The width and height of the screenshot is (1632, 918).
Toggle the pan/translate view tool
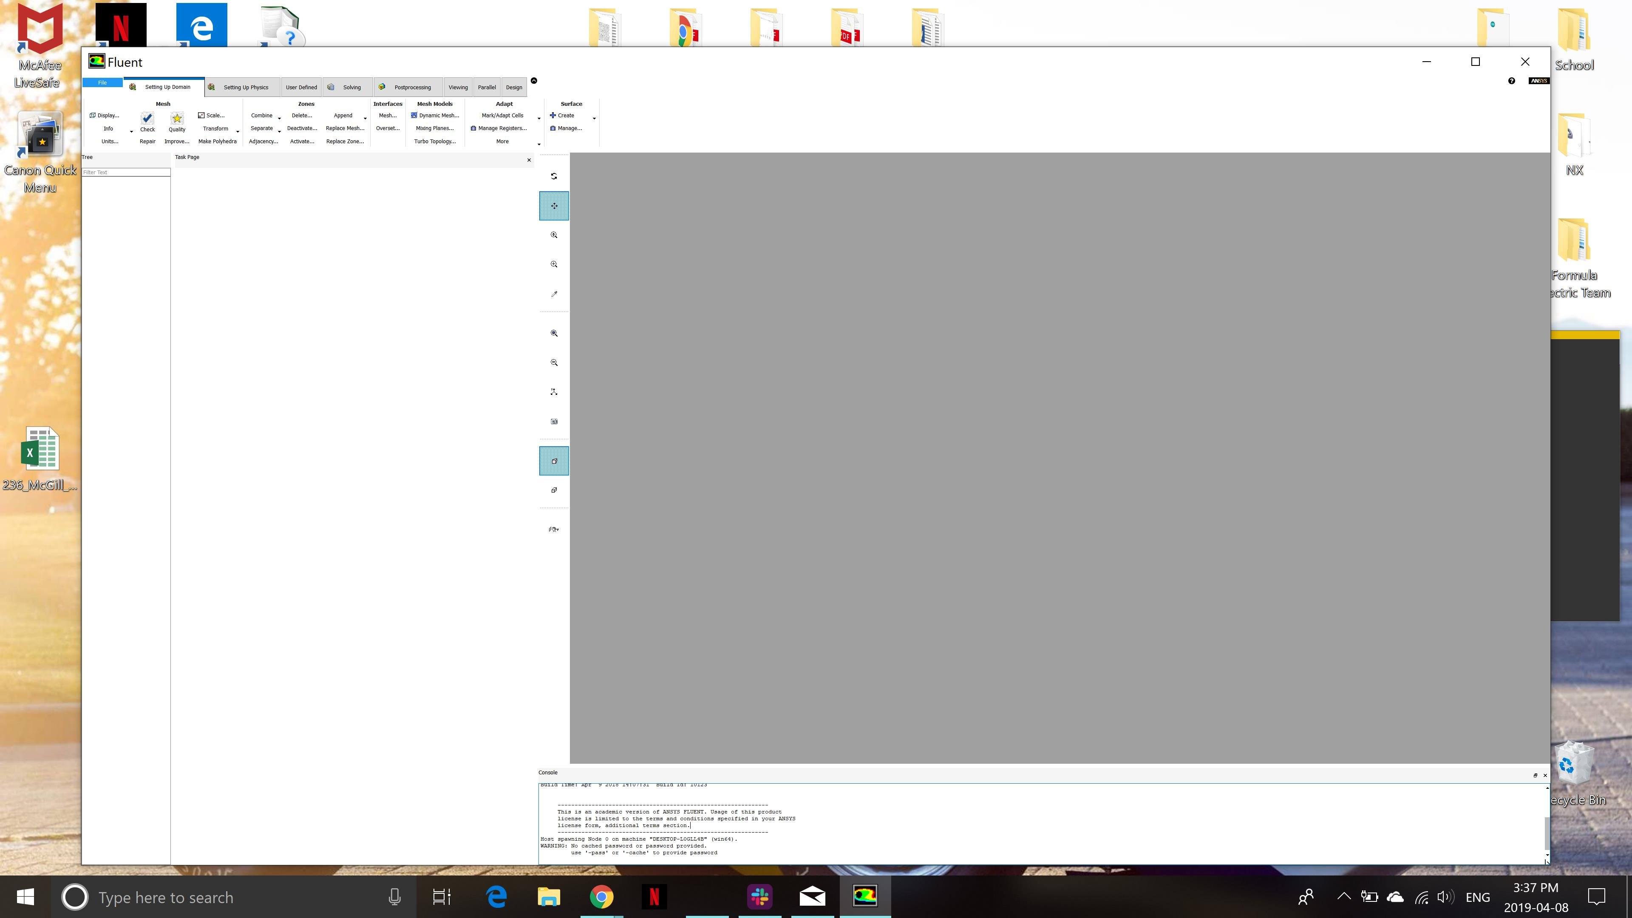pos(554,206)
